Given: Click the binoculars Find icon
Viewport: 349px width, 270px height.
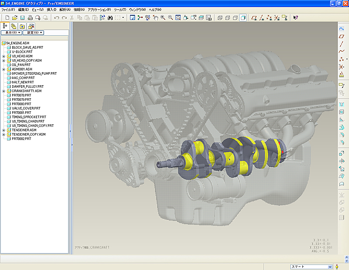Looking at the screenshot, I should pos(110,18).
